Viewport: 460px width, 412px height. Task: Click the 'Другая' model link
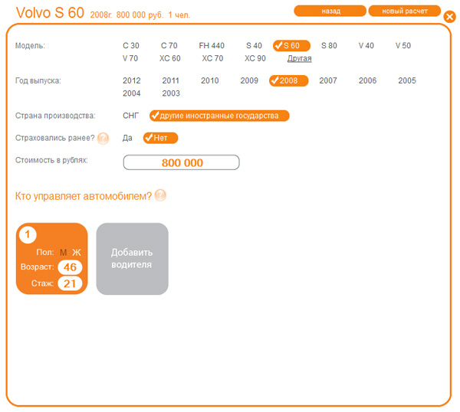(x=300, y=58)
